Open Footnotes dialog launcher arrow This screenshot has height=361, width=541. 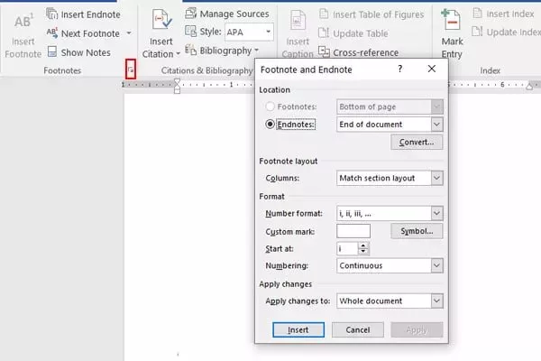tap(131, 69)
